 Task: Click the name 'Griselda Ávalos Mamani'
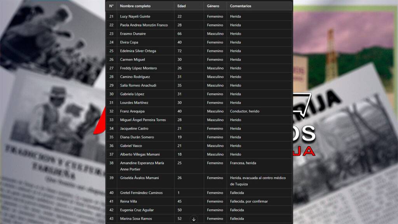[x=140, y=178]
